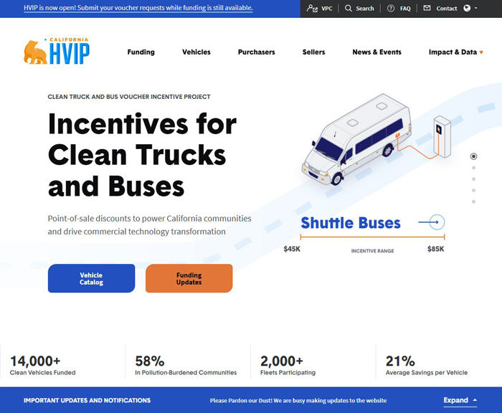
Task: Click the 21% Average Savings per Vehicle stat
Action: tap(427, 365)
